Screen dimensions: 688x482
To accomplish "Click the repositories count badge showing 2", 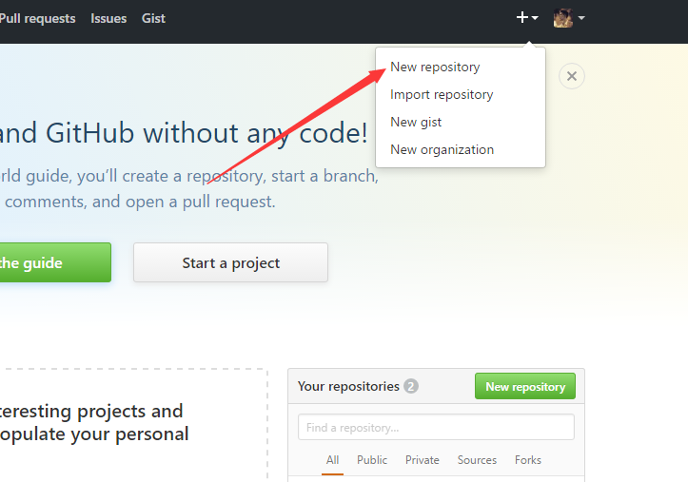I will point(411,386).
